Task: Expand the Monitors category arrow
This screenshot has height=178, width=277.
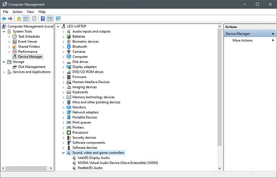Action: 63,107
